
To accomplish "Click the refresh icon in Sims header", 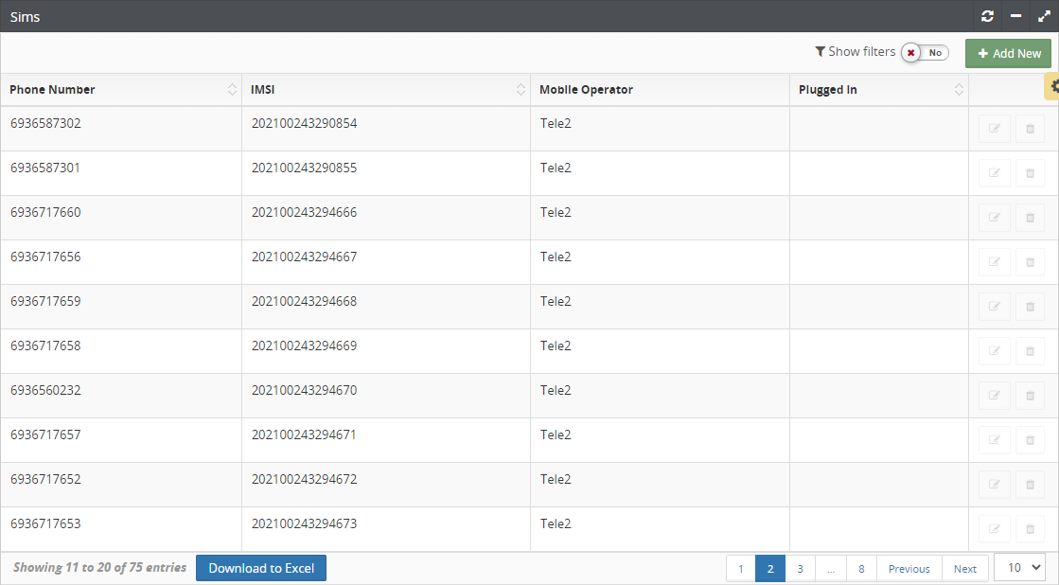I will (988, 16).
